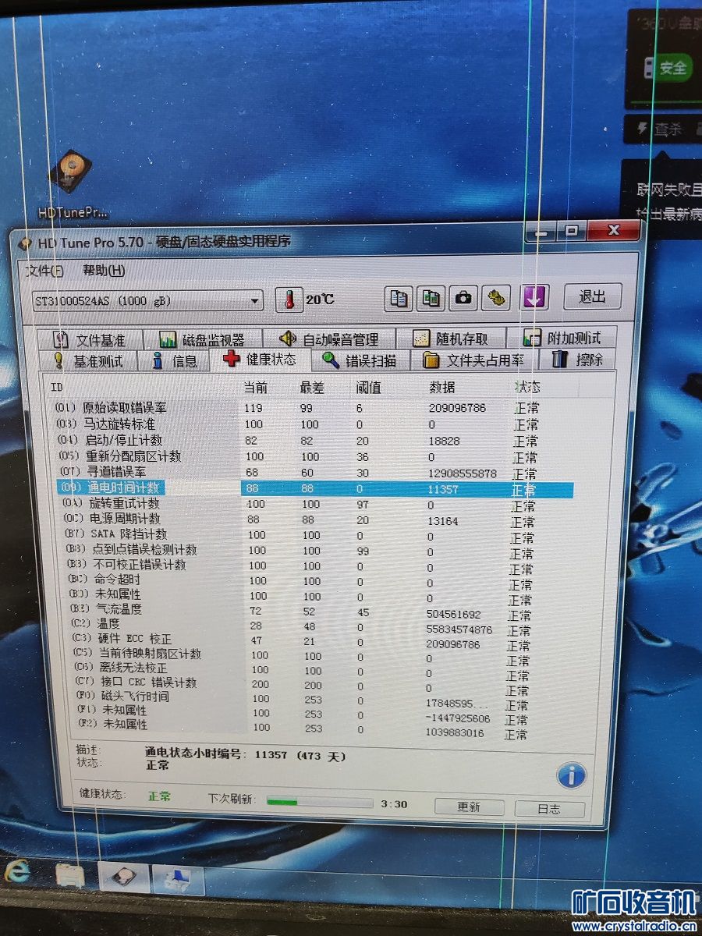
Task: Click the 更新 button
Action: click(x=468, y=807)
